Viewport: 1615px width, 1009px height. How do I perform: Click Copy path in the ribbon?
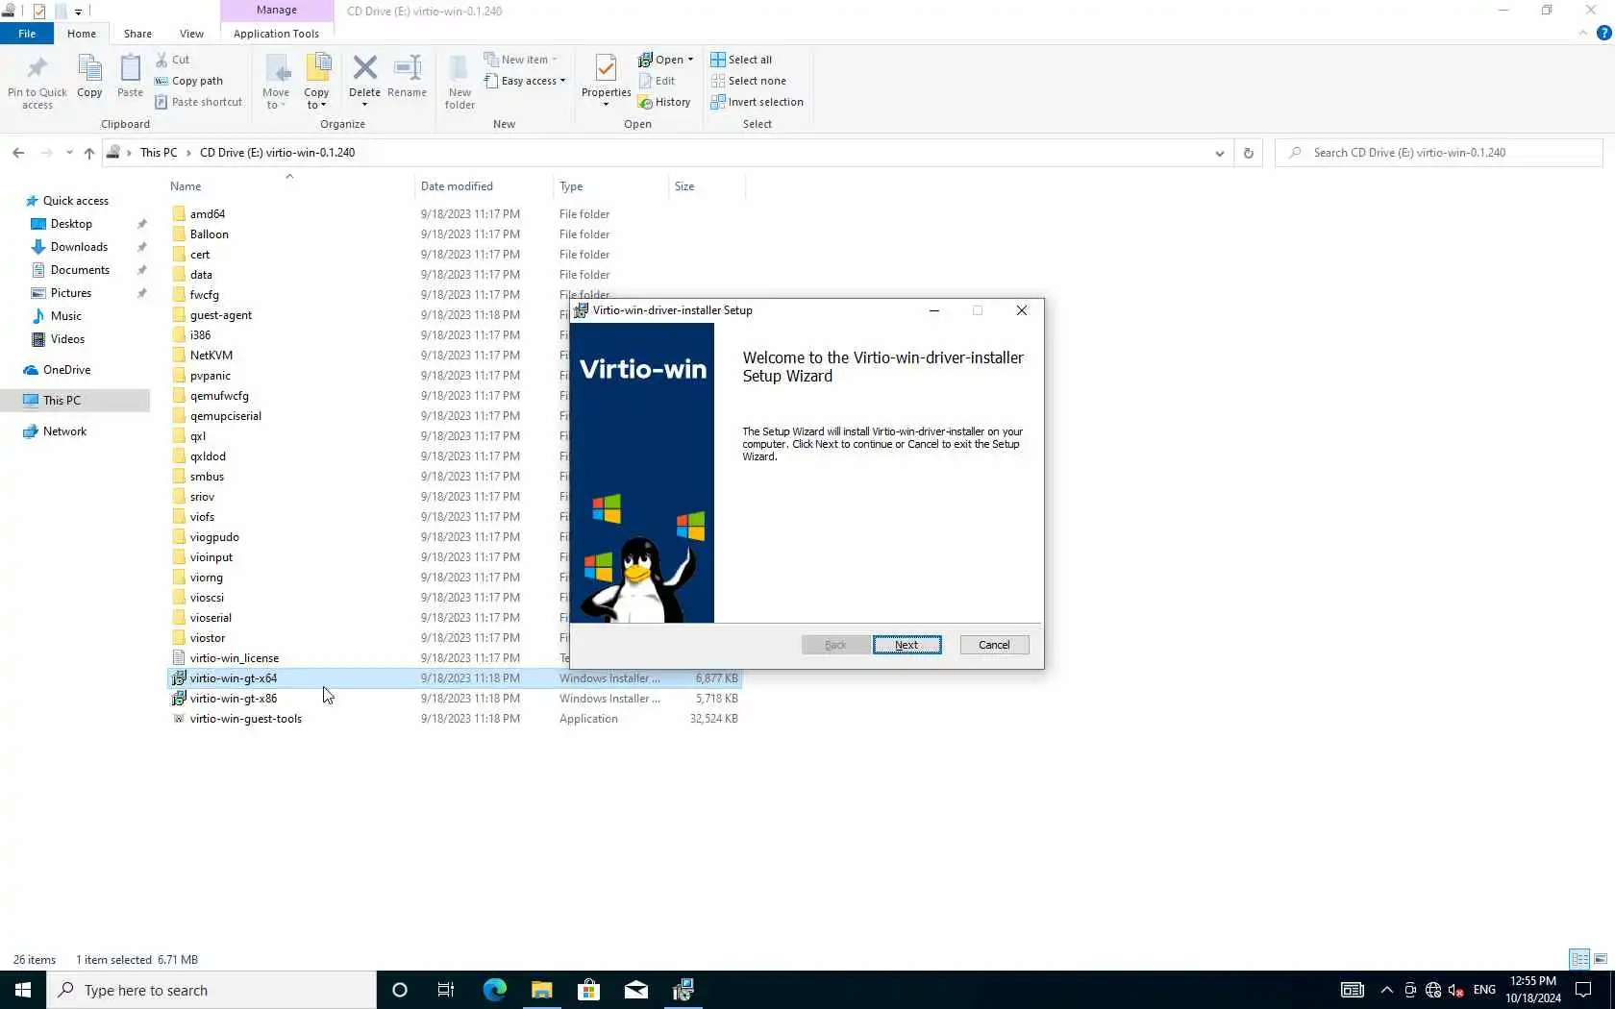click(189, 81)
